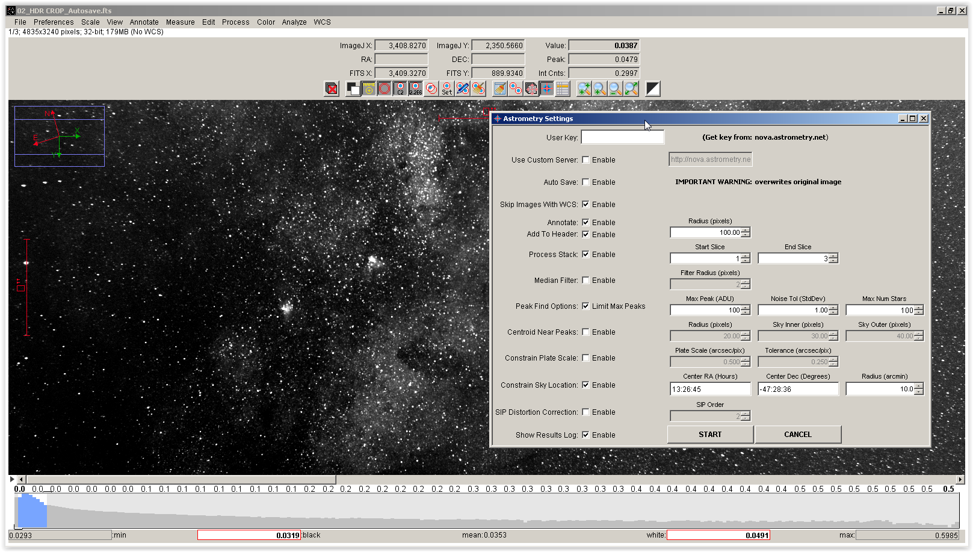Uncheck the Add To Header checkbox
973x552 pixels.
[x=585, y=235]
